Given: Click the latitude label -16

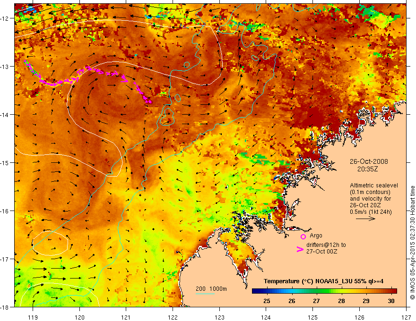Looking at the screenshot, I should pos(5,211).
